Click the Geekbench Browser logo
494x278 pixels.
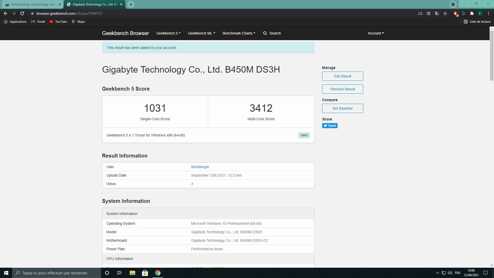pyautogui.click(x=126, y=33)
